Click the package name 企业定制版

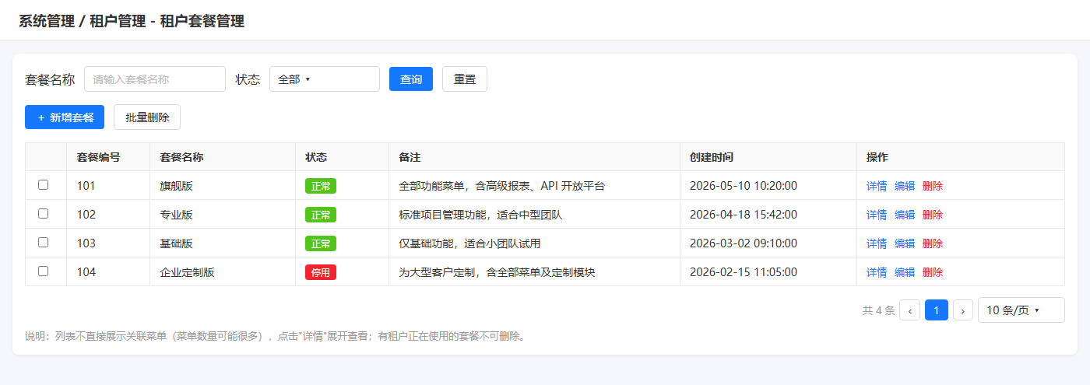coord(187,272)
